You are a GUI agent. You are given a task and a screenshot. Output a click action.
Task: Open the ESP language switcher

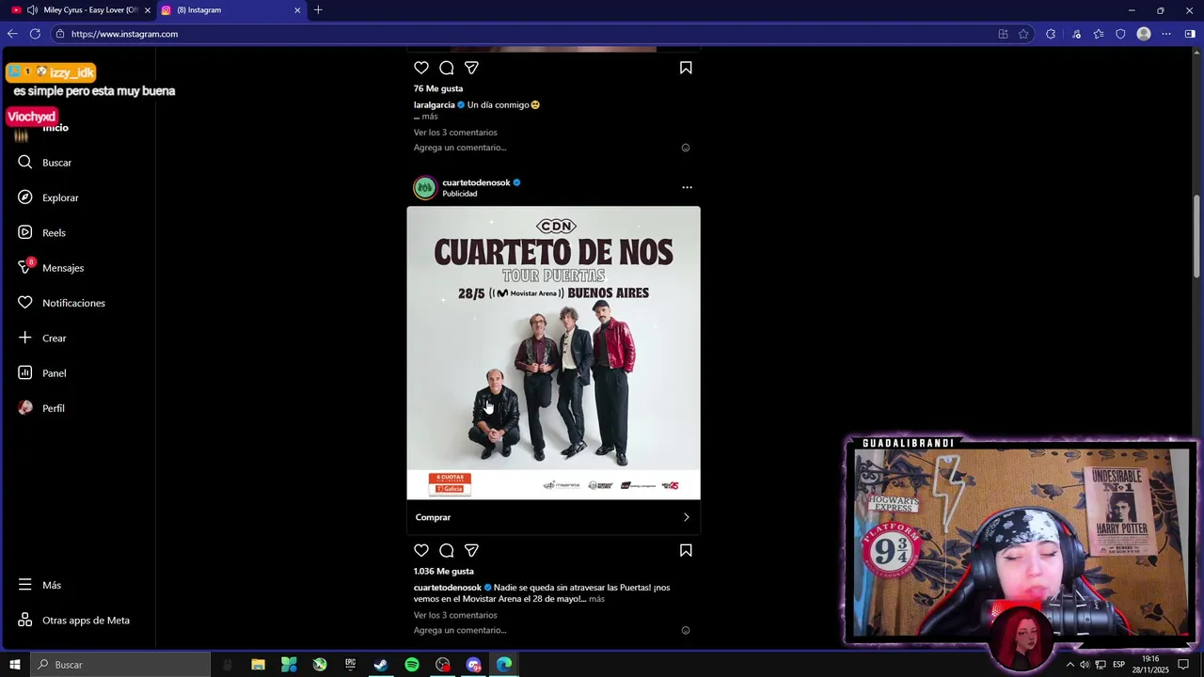1118,665
